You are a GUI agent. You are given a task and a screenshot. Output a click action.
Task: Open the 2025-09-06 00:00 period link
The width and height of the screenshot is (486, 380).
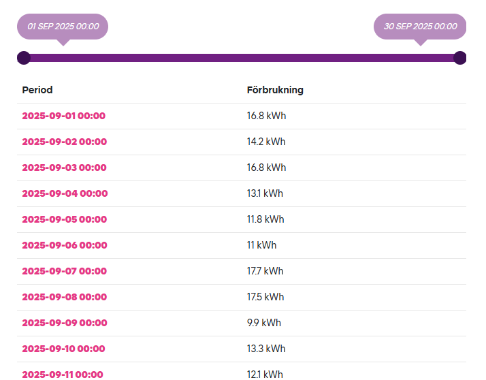point(64,245)
